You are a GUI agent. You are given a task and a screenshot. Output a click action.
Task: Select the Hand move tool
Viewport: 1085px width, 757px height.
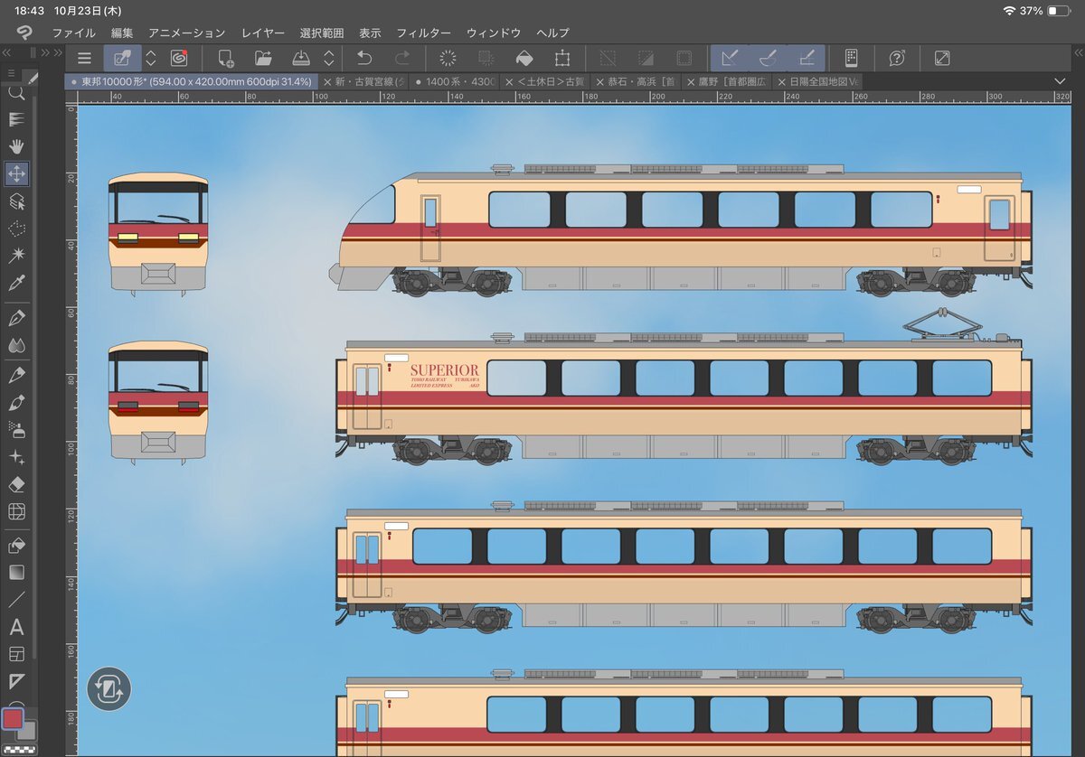pyautogui.click(x=16, y=145)
